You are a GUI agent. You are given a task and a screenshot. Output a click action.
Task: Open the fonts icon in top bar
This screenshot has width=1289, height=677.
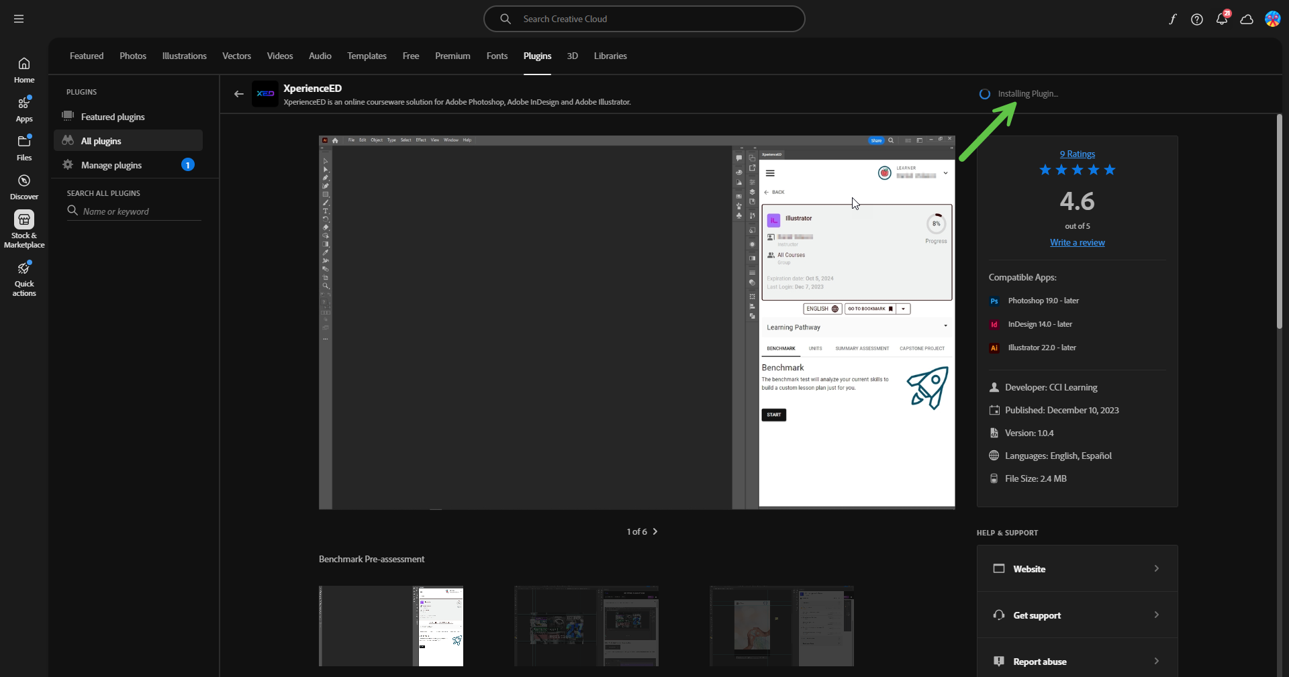click(1172, 19)
